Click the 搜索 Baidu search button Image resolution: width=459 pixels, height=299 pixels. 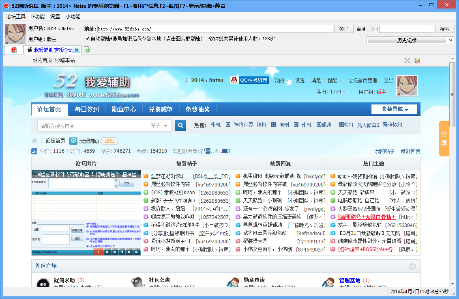[444, 29]
